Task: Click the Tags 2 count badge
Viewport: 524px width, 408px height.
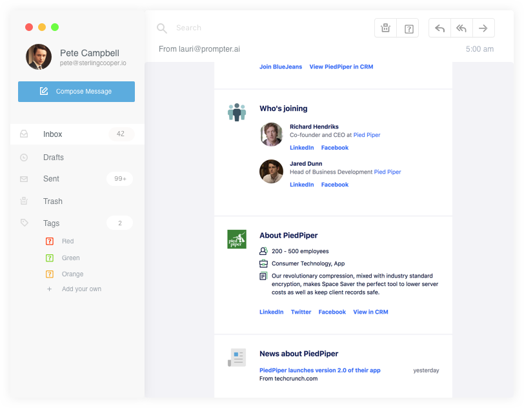Action: [120, 223]
